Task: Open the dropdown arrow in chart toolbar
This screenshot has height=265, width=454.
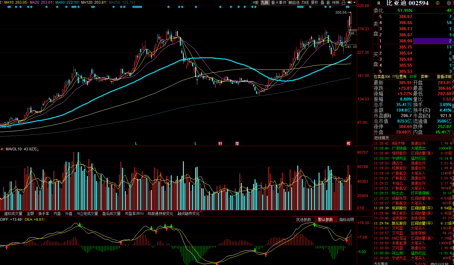Action: [355, 2]
